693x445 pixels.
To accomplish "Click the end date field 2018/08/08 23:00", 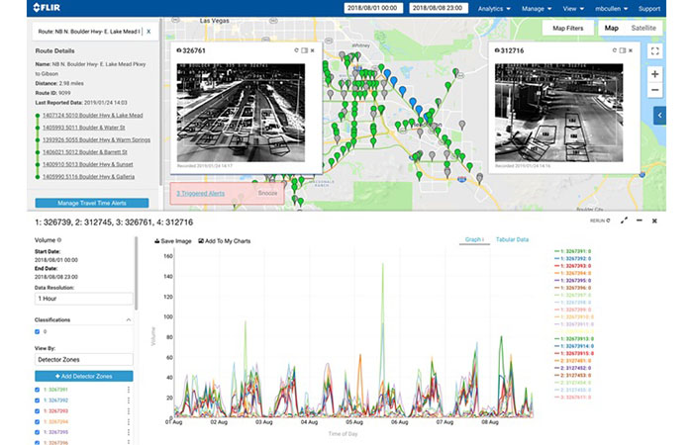I will [439, 8].
